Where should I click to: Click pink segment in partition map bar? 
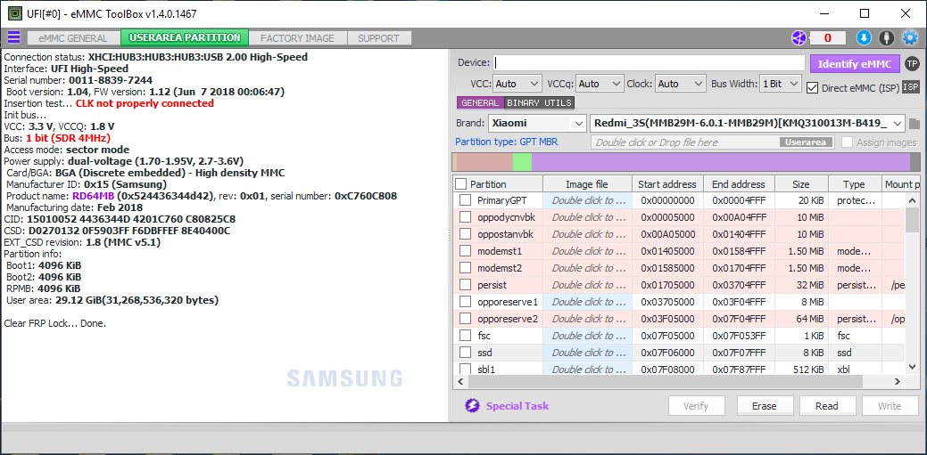[484, 162]
